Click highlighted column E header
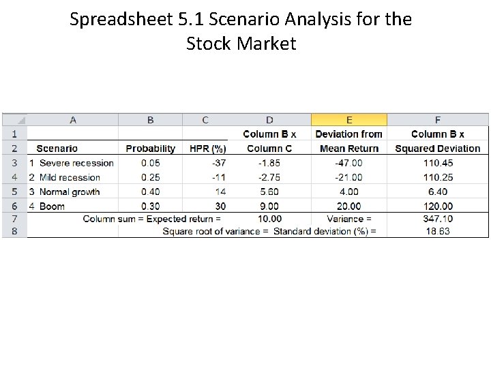Screen dimensions: 491x368 [349, 120]
